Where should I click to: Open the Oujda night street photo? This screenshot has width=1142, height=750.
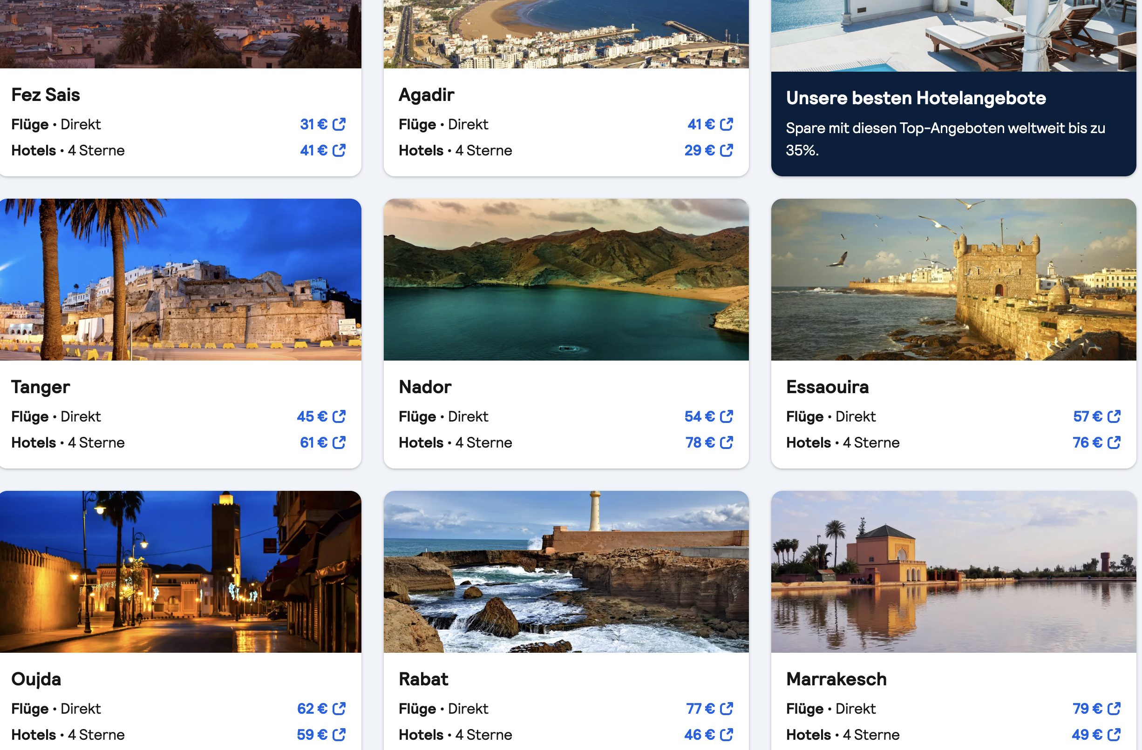[x=180, y=571]
